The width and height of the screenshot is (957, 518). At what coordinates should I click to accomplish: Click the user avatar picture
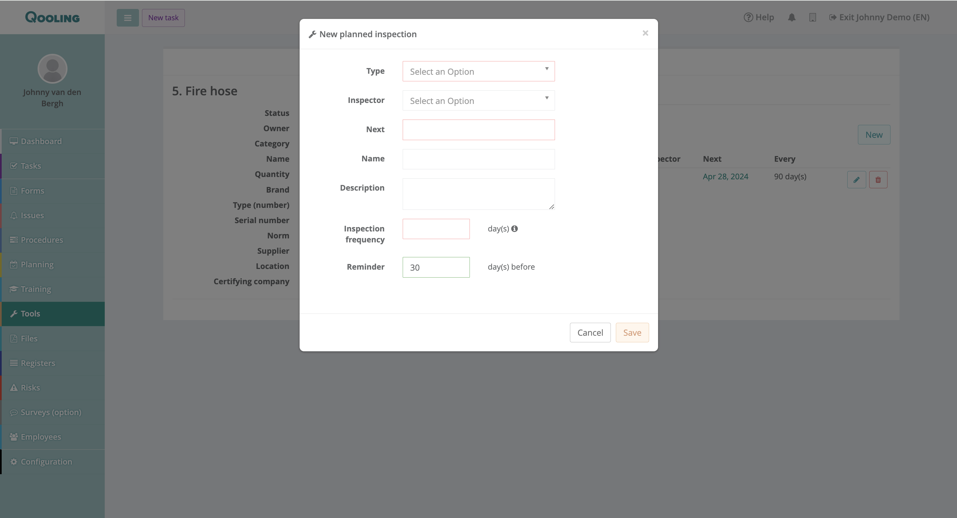click(53, 69)
